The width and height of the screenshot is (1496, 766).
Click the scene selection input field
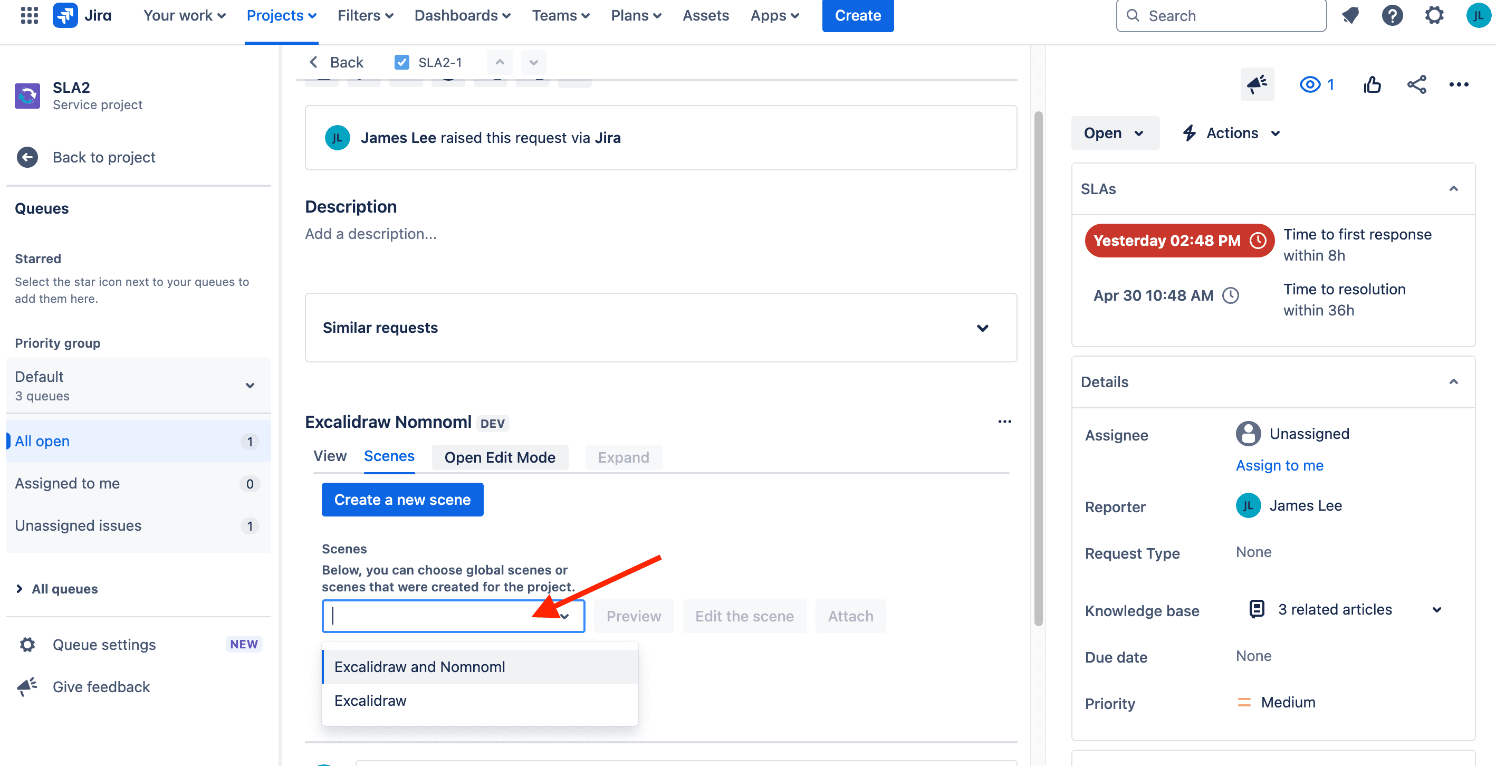[453, 616]
